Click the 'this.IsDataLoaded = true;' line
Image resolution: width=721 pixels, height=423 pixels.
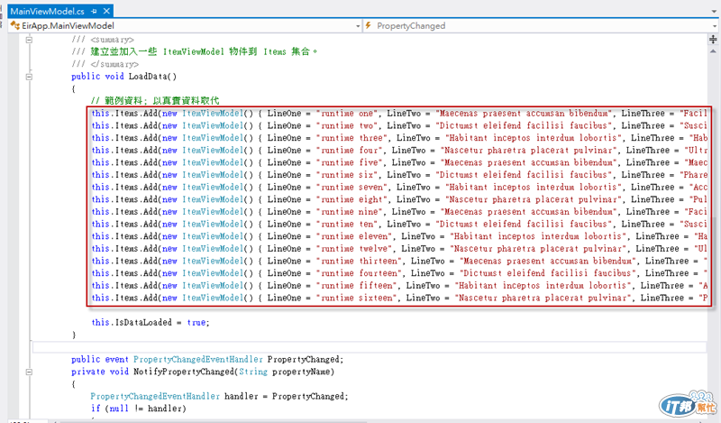pyautogui.click(x=151, y=322)
